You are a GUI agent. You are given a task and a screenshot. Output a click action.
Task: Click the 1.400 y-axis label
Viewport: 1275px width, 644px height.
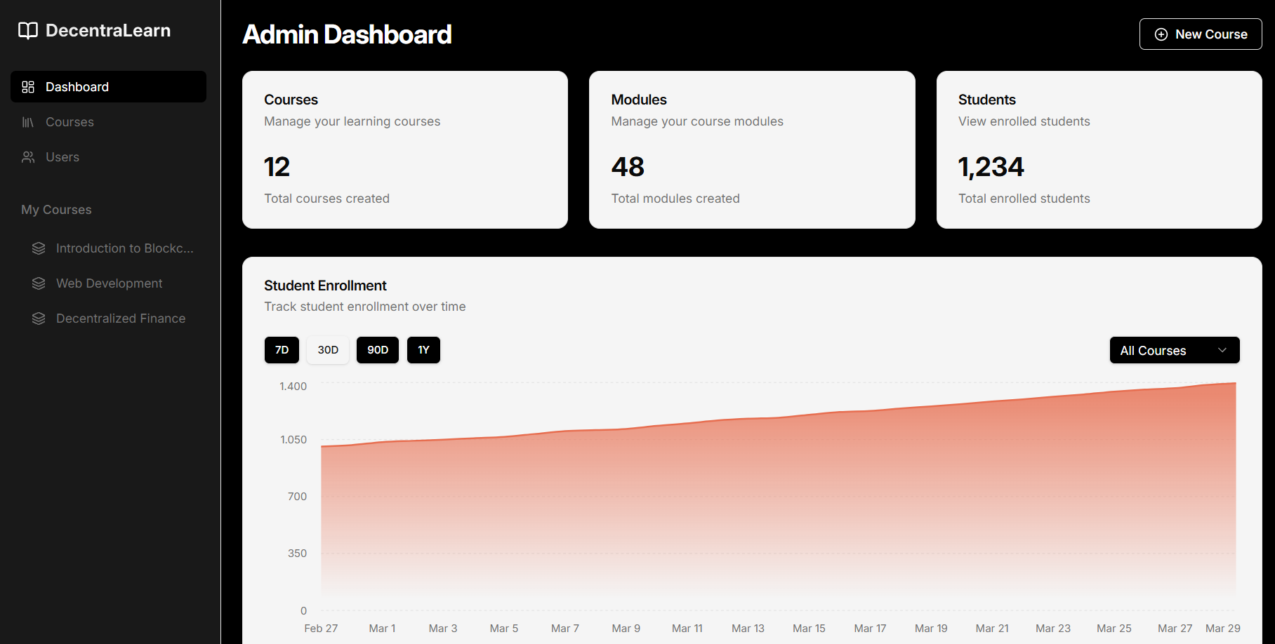[x=293, y=387]
